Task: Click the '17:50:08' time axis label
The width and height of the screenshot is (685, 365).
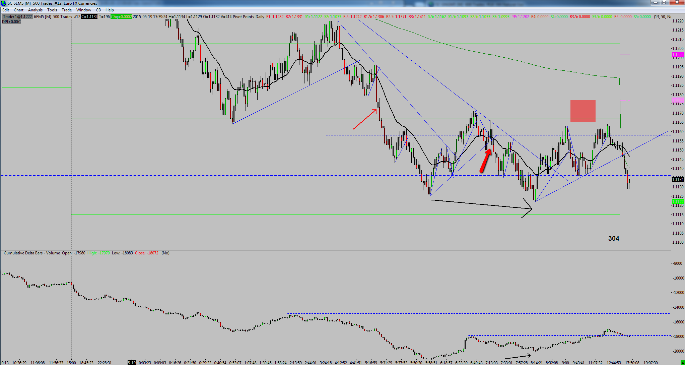Action: coord(632,363)
